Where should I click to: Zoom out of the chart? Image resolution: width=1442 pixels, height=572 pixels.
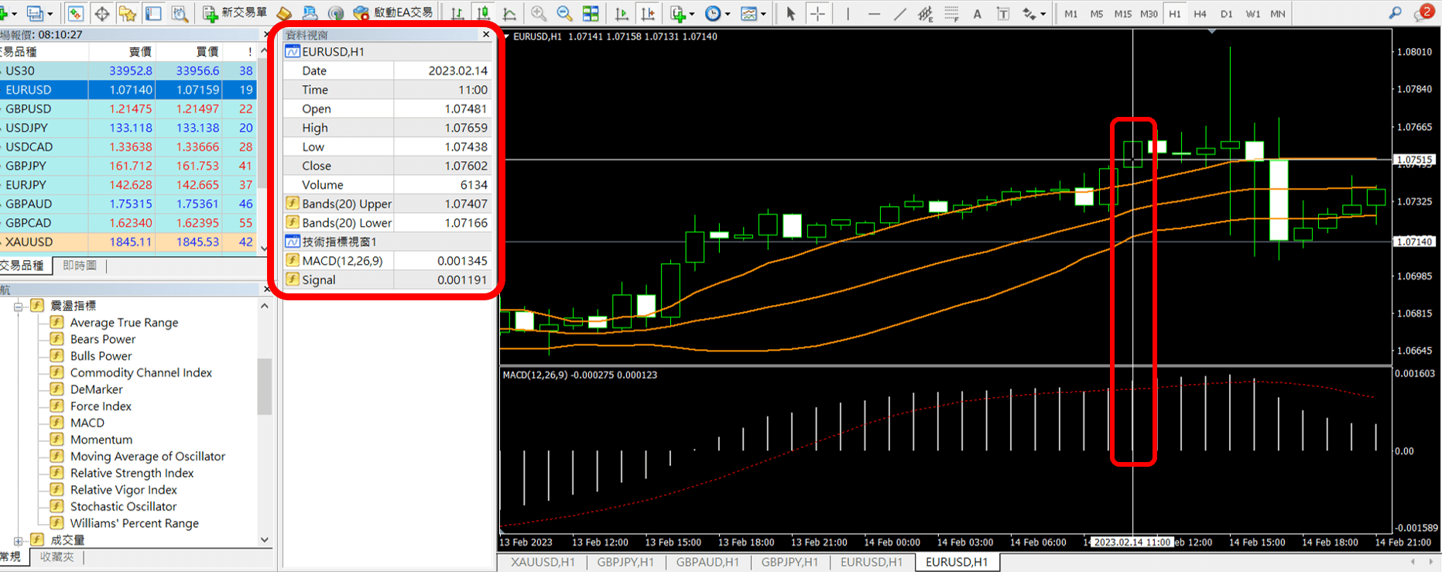click(x=564, y=14)
